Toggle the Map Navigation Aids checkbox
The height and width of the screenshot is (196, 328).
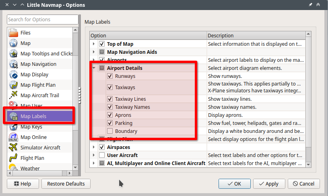[x=102, y=52]
